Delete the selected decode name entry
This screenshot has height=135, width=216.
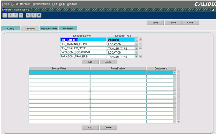click(x=108, y=62)
